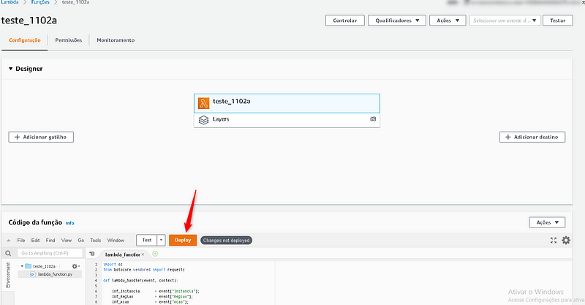Open the Edit menu

tap(35, 241)
